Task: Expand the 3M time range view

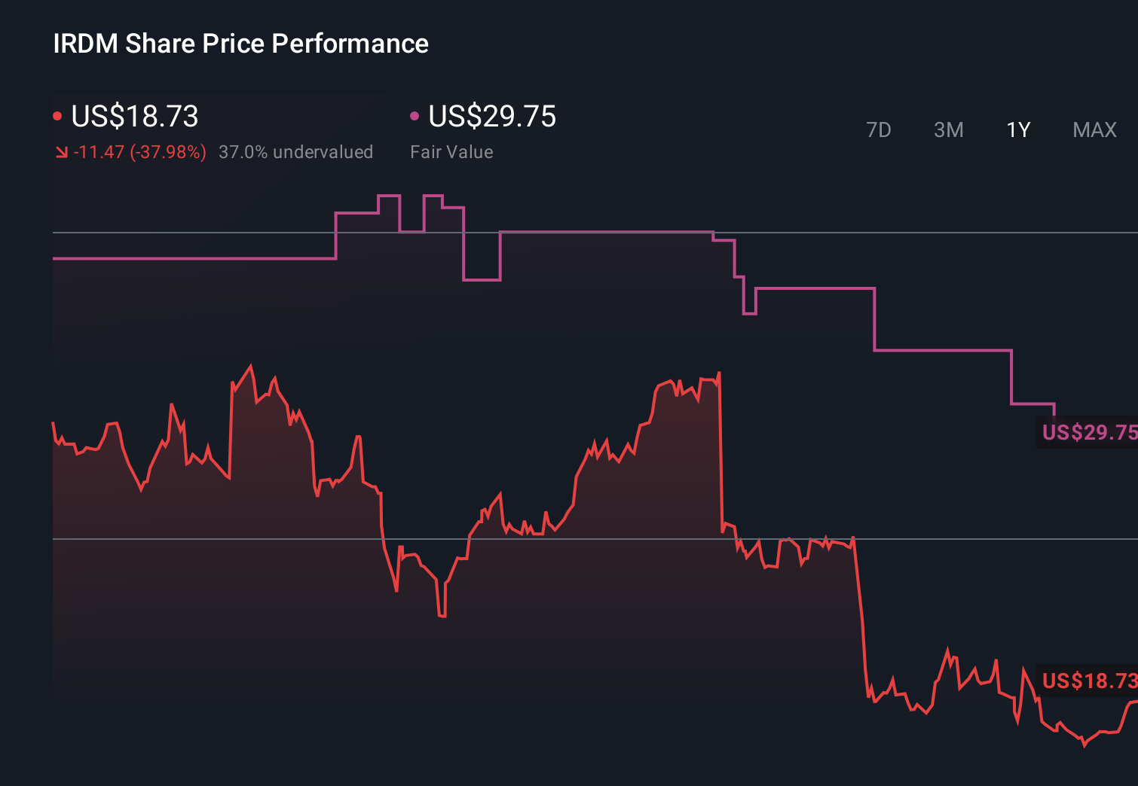Action: [949, 129]
